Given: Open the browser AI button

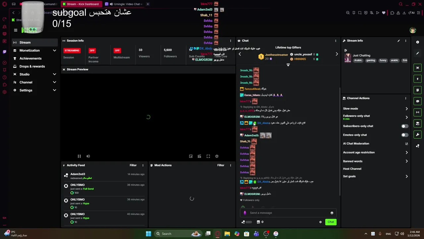Looking at the screenshot, I should (x=411, y=13).
